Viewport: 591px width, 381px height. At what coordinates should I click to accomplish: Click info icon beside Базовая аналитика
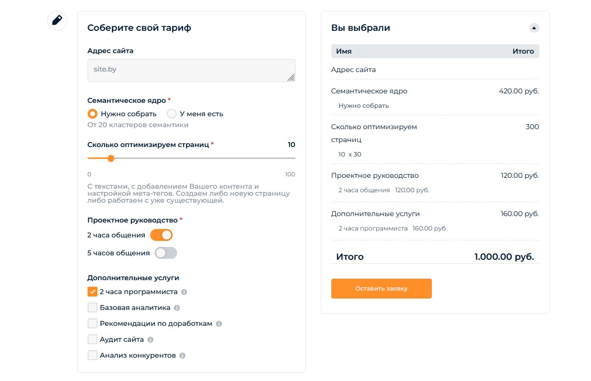tap(177, 307)
